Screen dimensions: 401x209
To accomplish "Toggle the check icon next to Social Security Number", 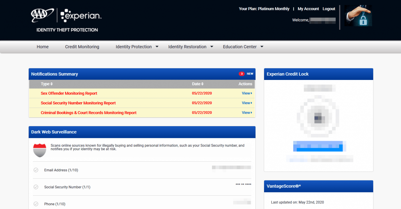I will (36, 187).
